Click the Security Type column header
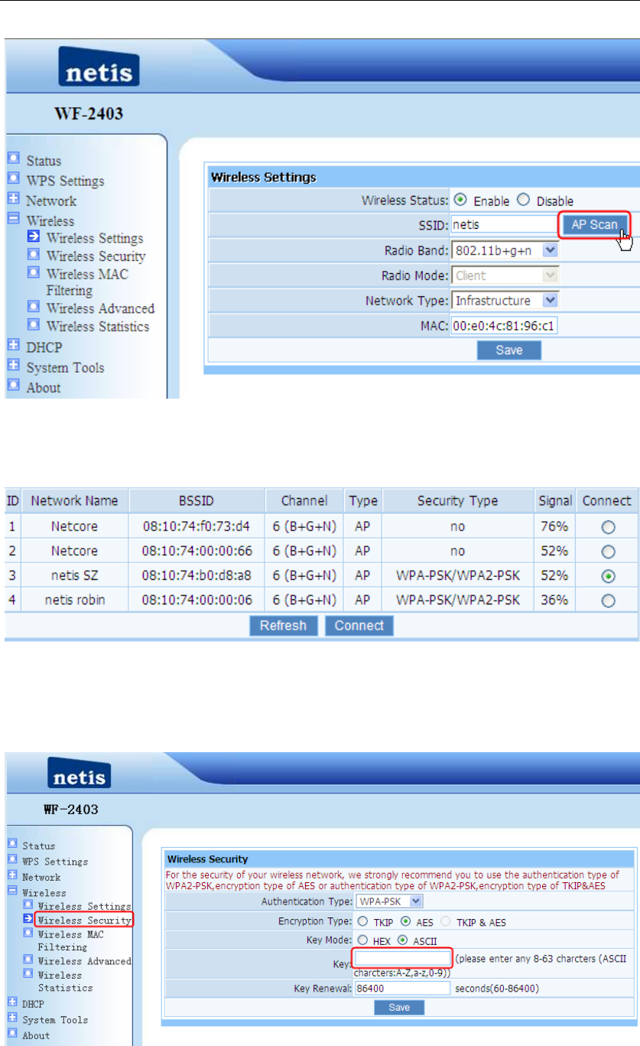The width and height of the screenshot is (640, 1046). (x=457, y=501)
